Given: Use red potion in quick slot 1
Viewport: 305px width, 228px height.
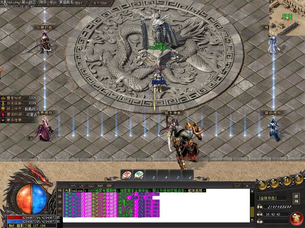Looking at the screenshot, I should tap(127, 175).
